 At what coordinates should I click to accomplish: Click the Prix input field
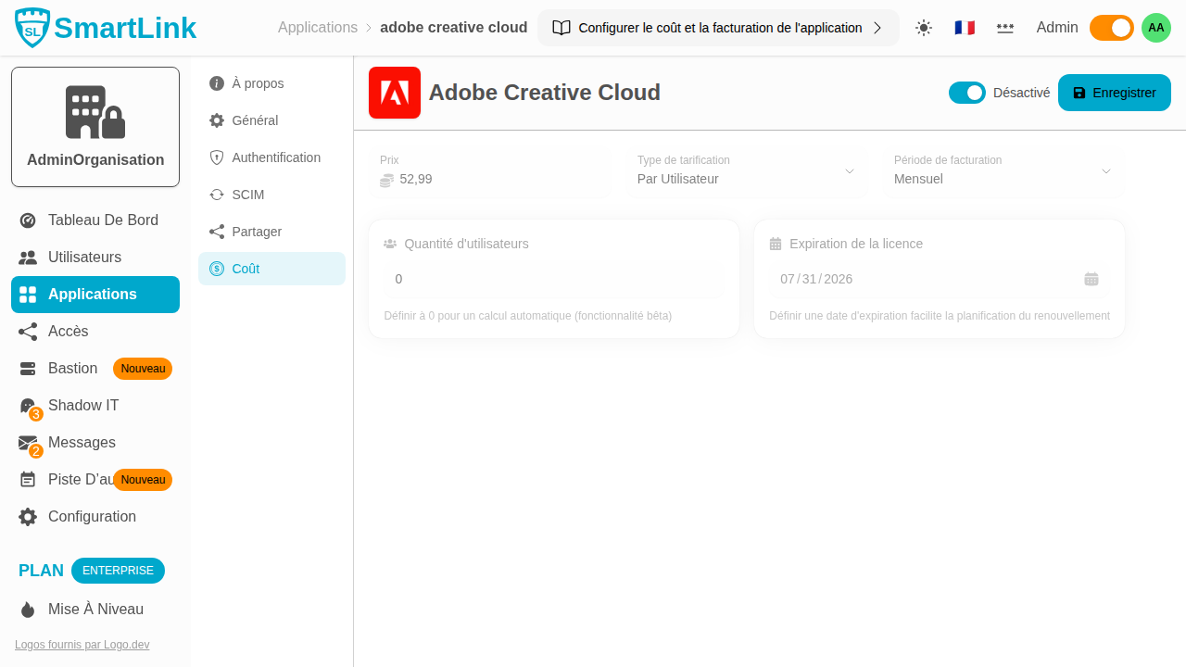(500, 179)
